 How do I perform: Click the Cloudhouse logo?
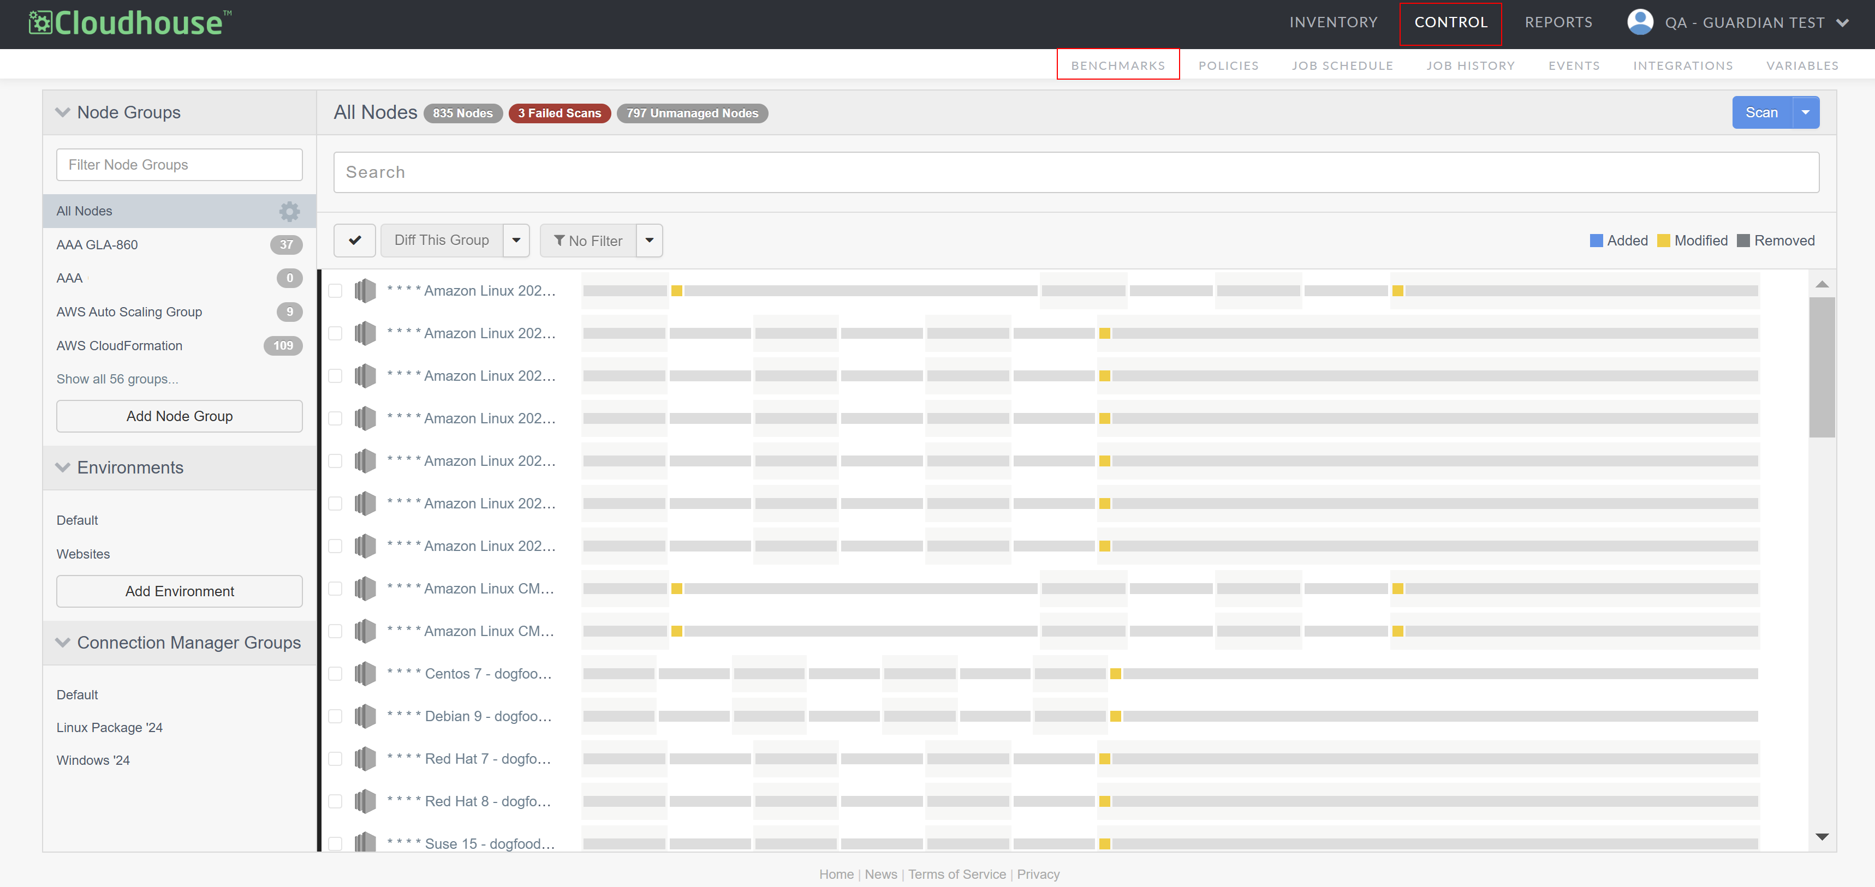pos(130,23)
